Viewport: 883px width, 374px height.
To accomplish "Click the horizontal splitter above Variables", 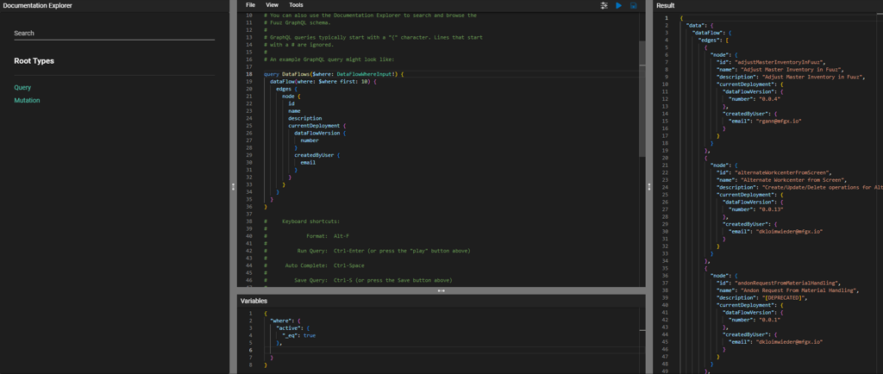I will tap(441, 290).
